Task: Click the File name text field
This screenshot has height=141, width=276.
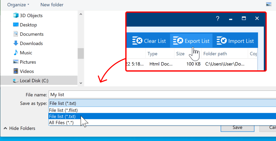Action: 162,95
